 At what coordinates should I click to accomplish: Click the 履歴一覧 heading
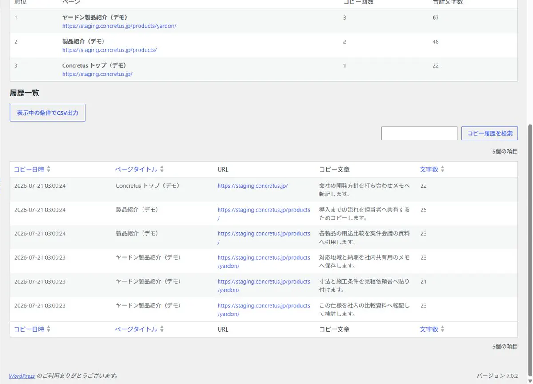24,93
